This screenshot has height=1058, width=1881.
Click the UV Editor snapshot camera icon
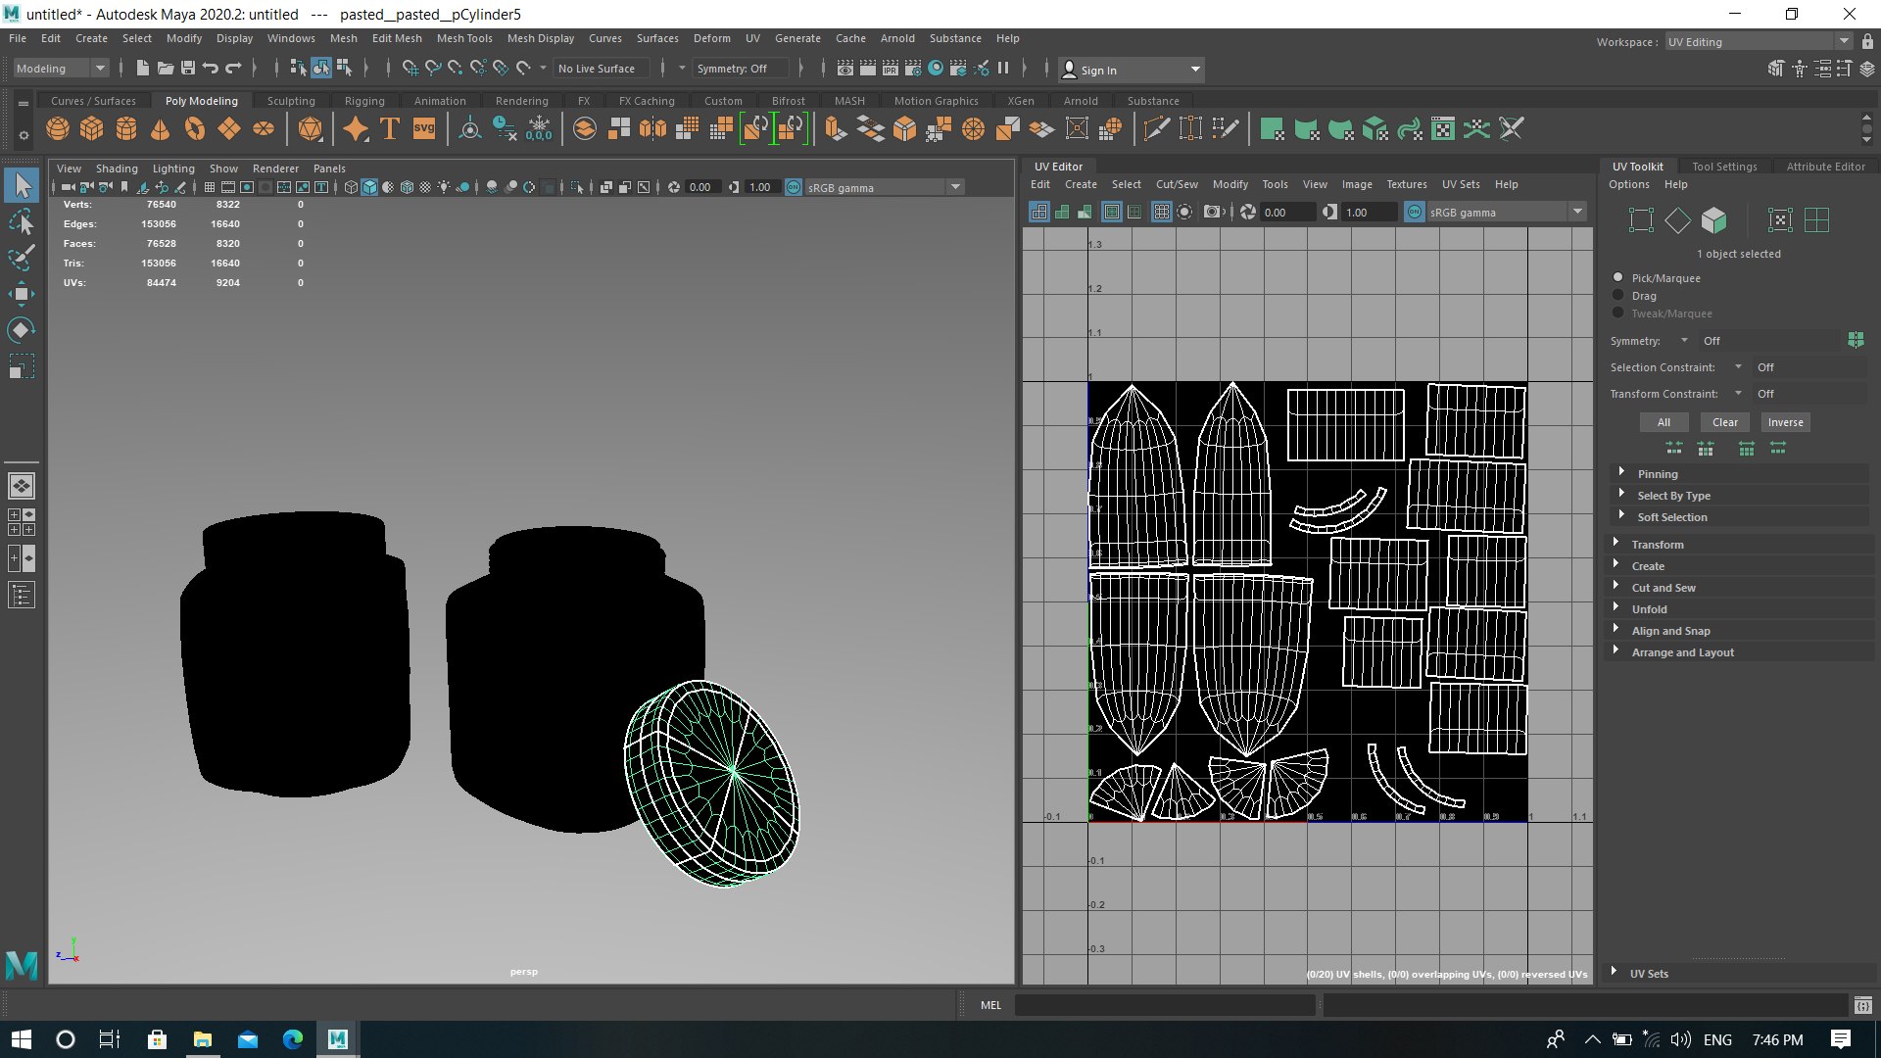pyautogui.click(x=1213, y=212)
